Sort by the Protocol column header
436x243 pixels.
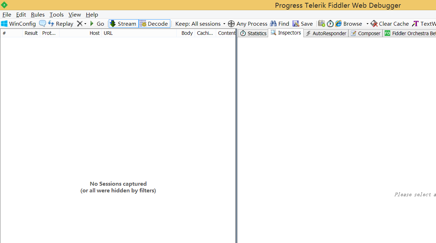pos(50,33)
